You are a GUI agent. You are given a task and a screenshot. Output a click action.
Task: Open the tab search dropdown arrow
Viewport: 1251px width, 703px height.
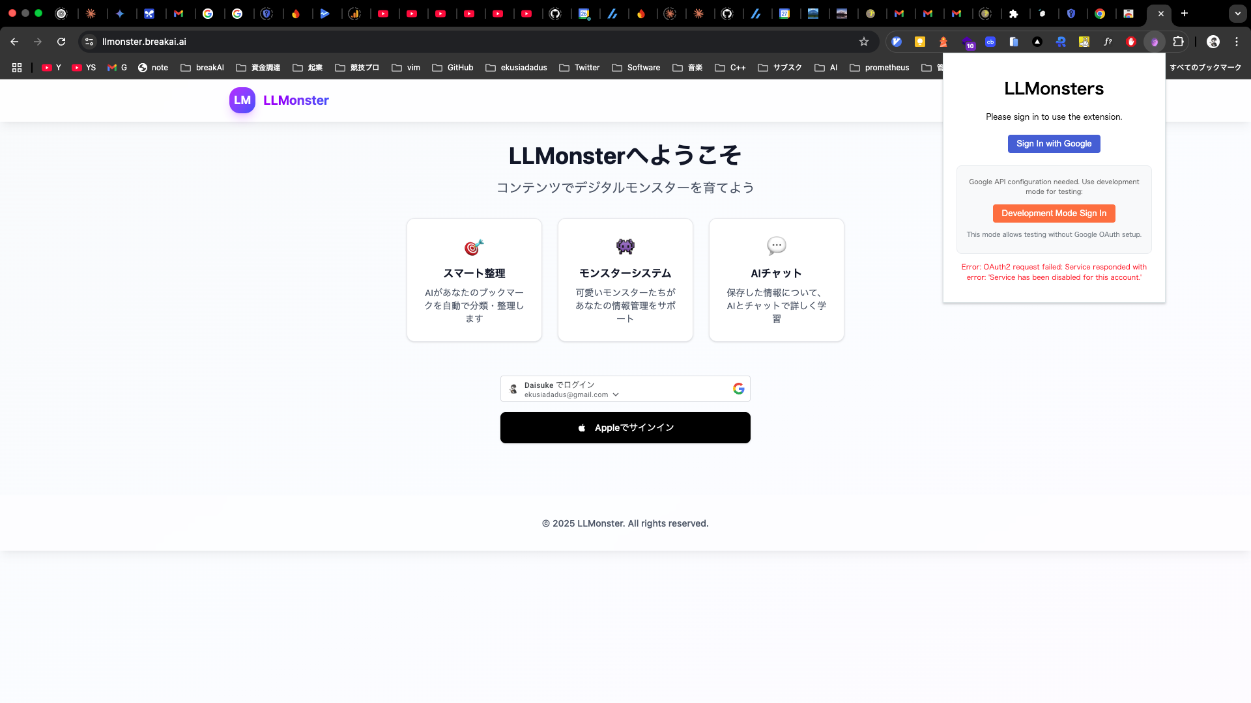pos(1237,14)
